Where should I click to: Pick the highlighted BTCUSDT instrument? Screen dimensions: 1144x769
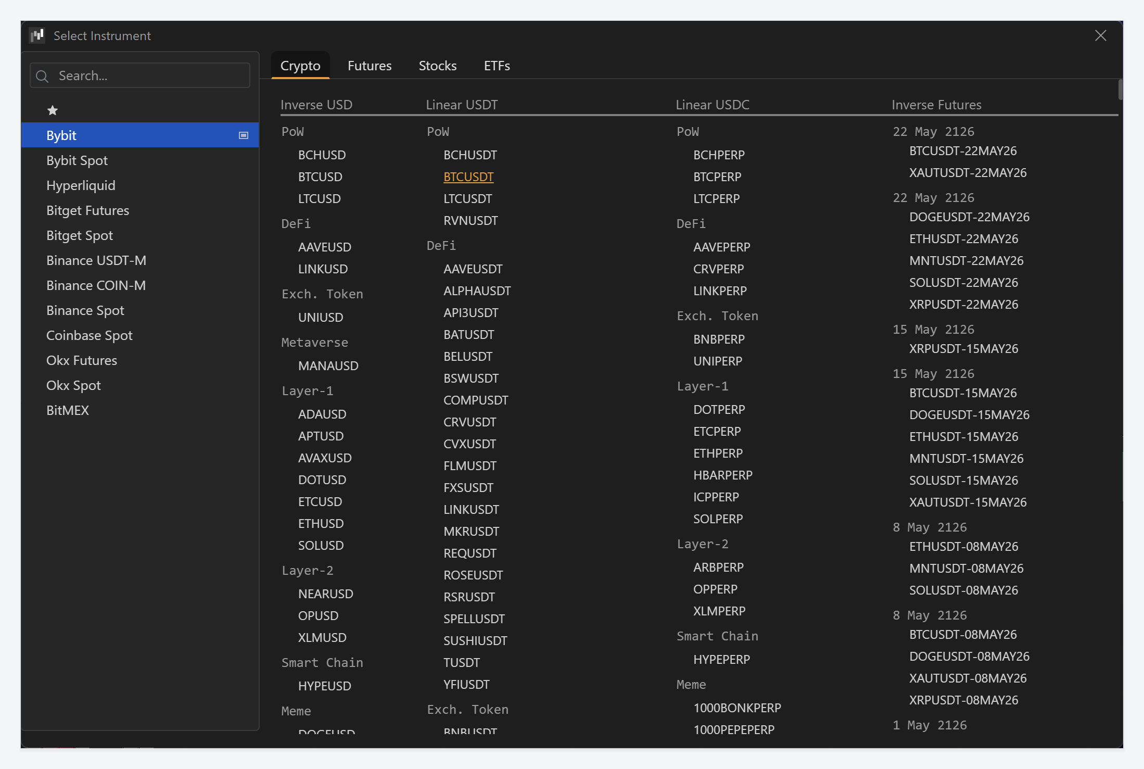468,177
